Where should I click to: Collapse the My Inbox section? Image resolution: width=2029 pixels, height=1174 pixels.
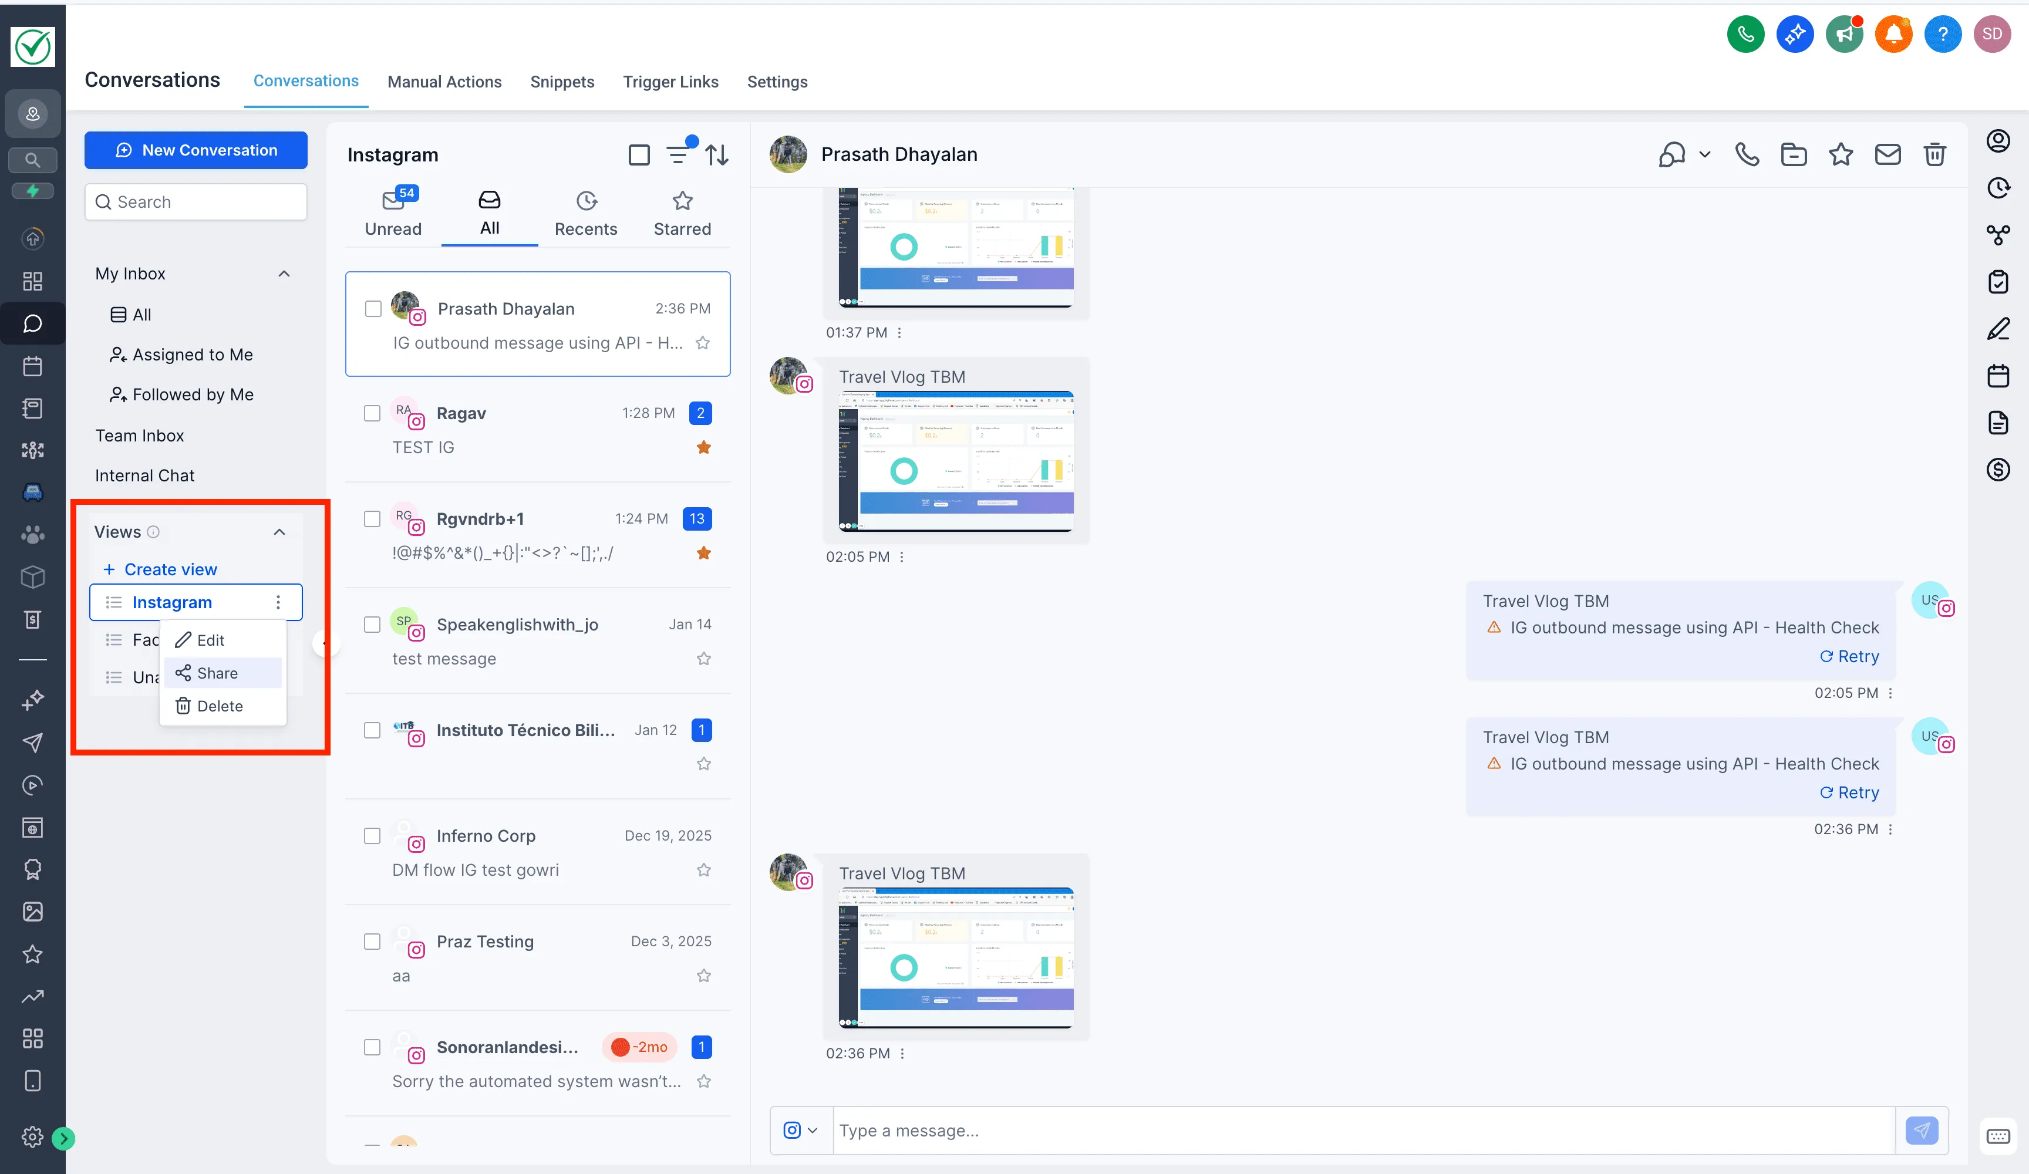pyautogui.click(x=284, y=274)
